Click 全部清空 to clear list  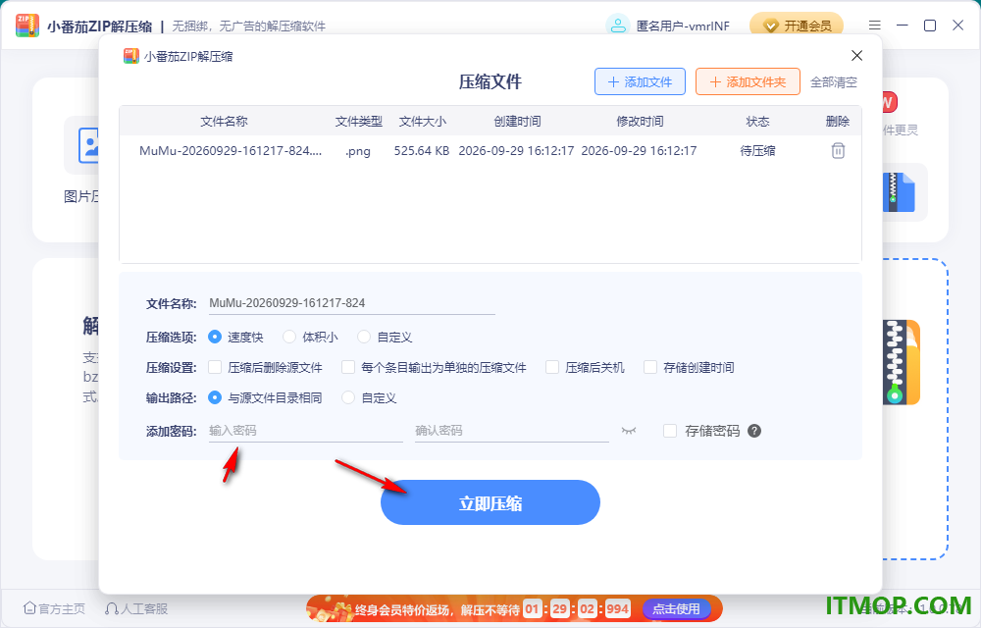coord(833,82)
